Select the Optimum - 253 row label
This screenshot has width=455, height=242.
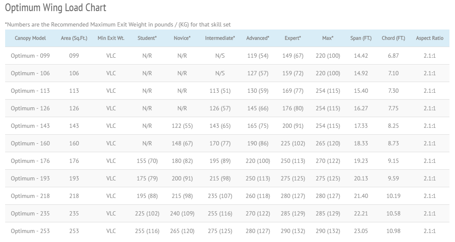[30, 231]
